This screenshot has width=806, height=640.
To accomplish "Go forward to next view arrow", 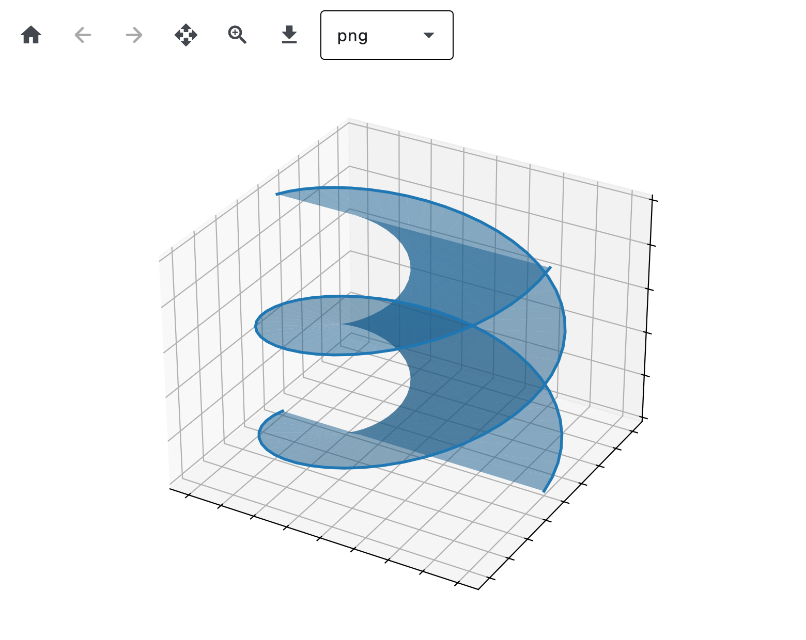I will coord(134,36).
